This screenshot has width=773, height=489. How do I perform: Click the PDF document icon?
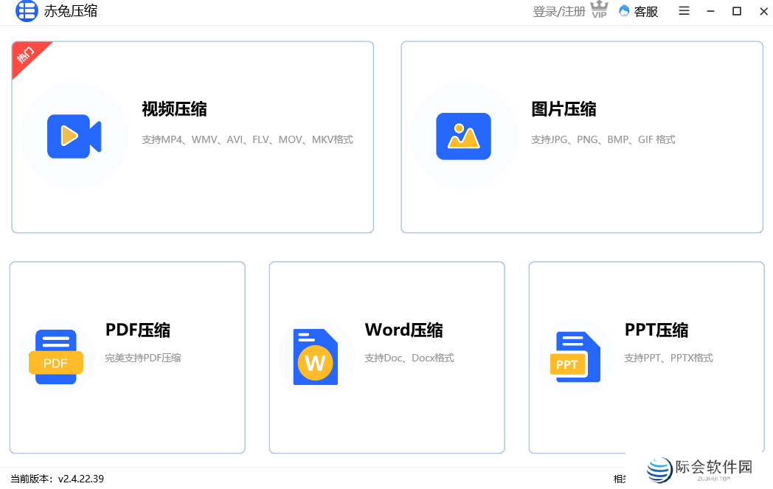click(x=57, y=357)
